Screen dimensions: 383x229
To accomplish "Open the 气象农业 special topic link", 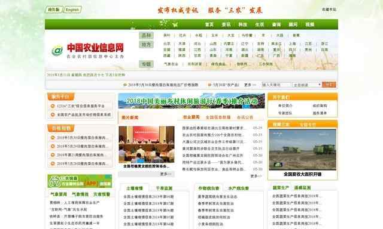I will point(171,64).
